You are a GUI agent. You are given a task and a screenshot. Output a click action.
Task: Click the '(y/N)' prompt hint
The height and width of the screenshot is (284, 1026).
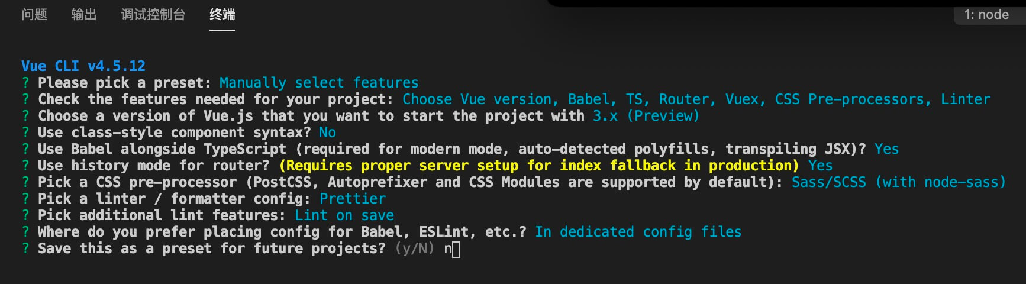point(415,248)
